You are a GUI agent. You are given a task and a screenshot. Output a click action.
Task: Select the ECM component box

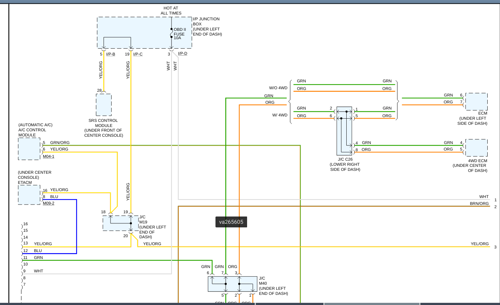pos(476,102)
